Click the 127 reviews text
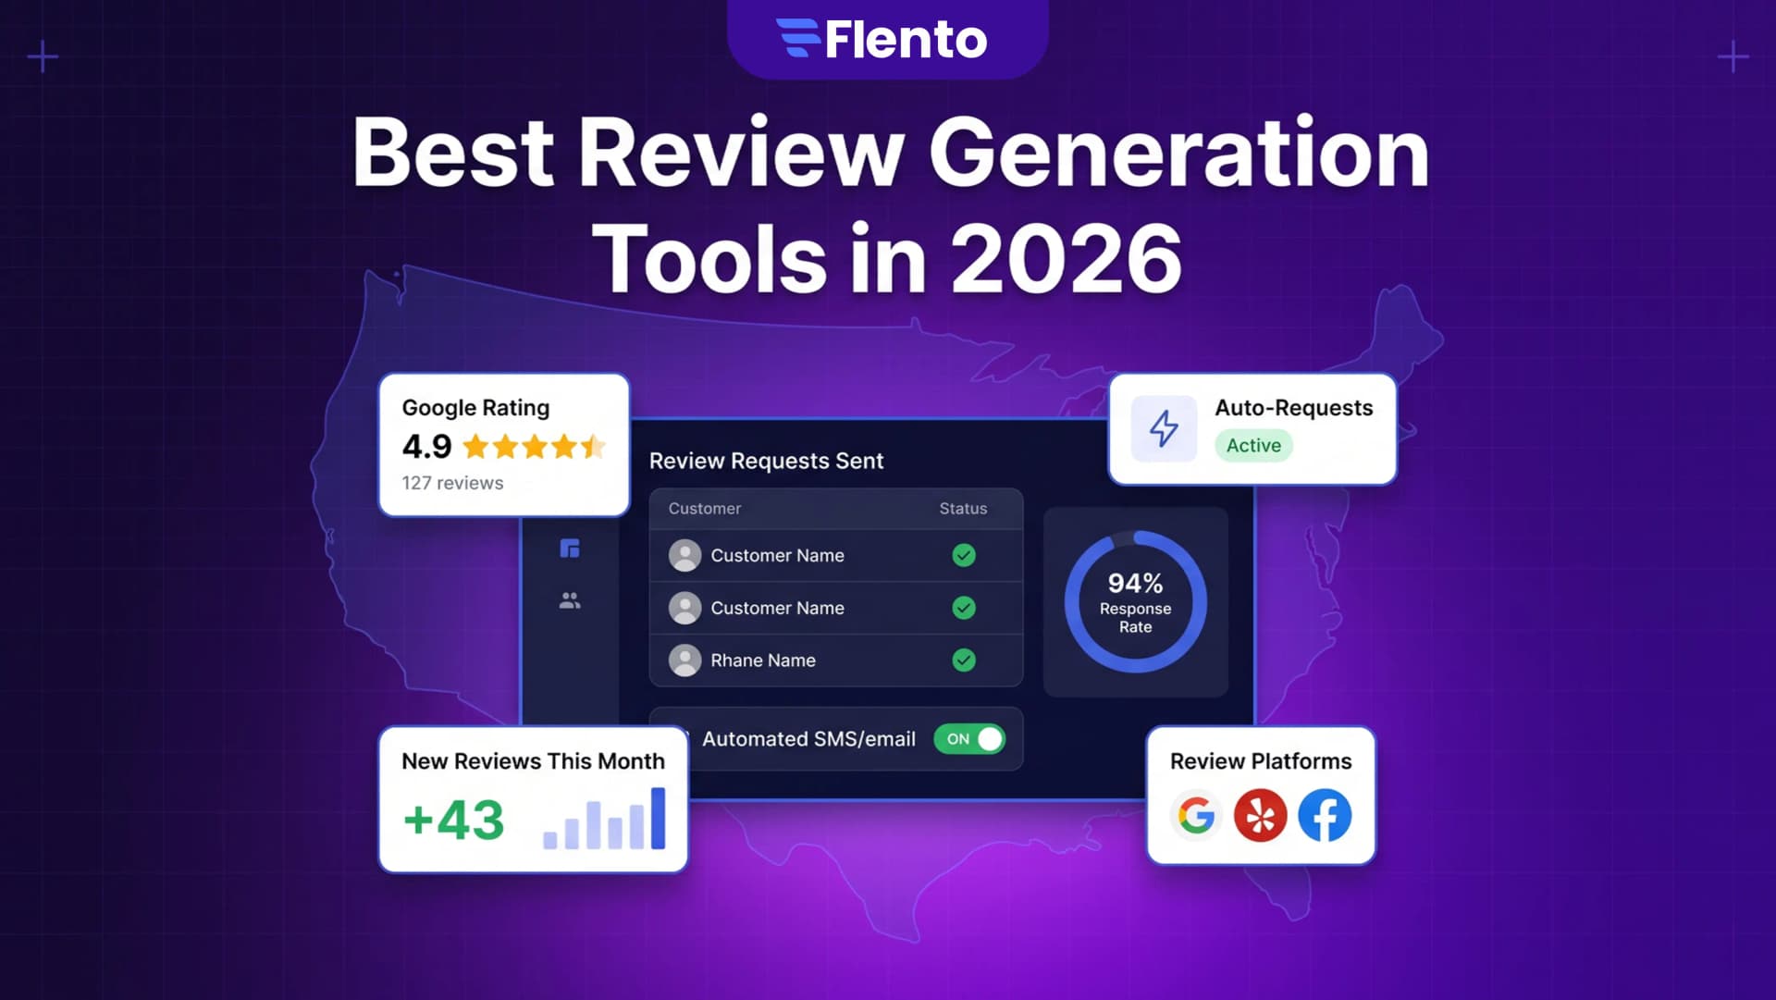 tap(452, 483)
